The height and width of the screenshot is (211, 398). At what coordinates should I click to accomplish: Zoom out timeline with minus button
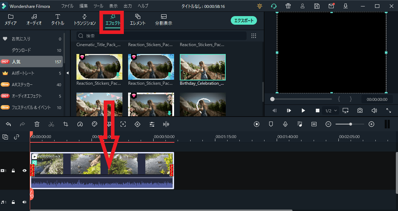click(x=328, y=124)
